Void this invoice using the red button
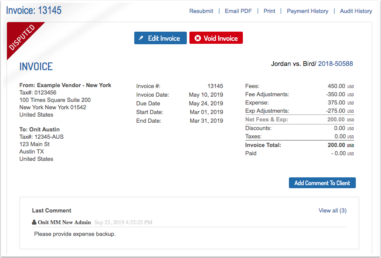Screen dimensions: 381x258 (216, 38)
